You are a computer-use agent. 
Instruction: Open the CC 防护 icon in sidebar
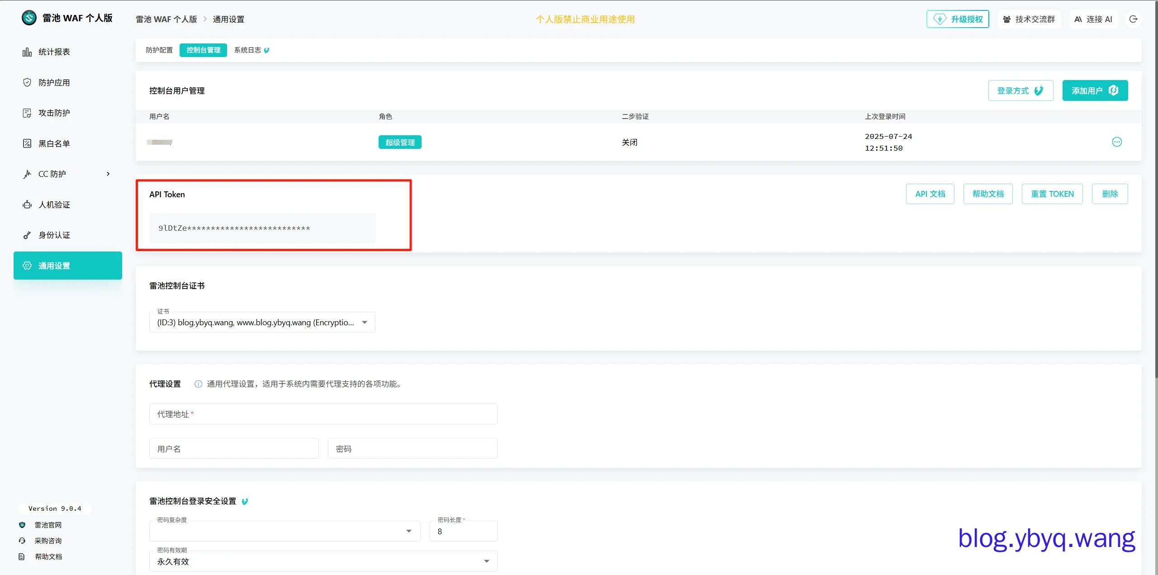[27, 174]
